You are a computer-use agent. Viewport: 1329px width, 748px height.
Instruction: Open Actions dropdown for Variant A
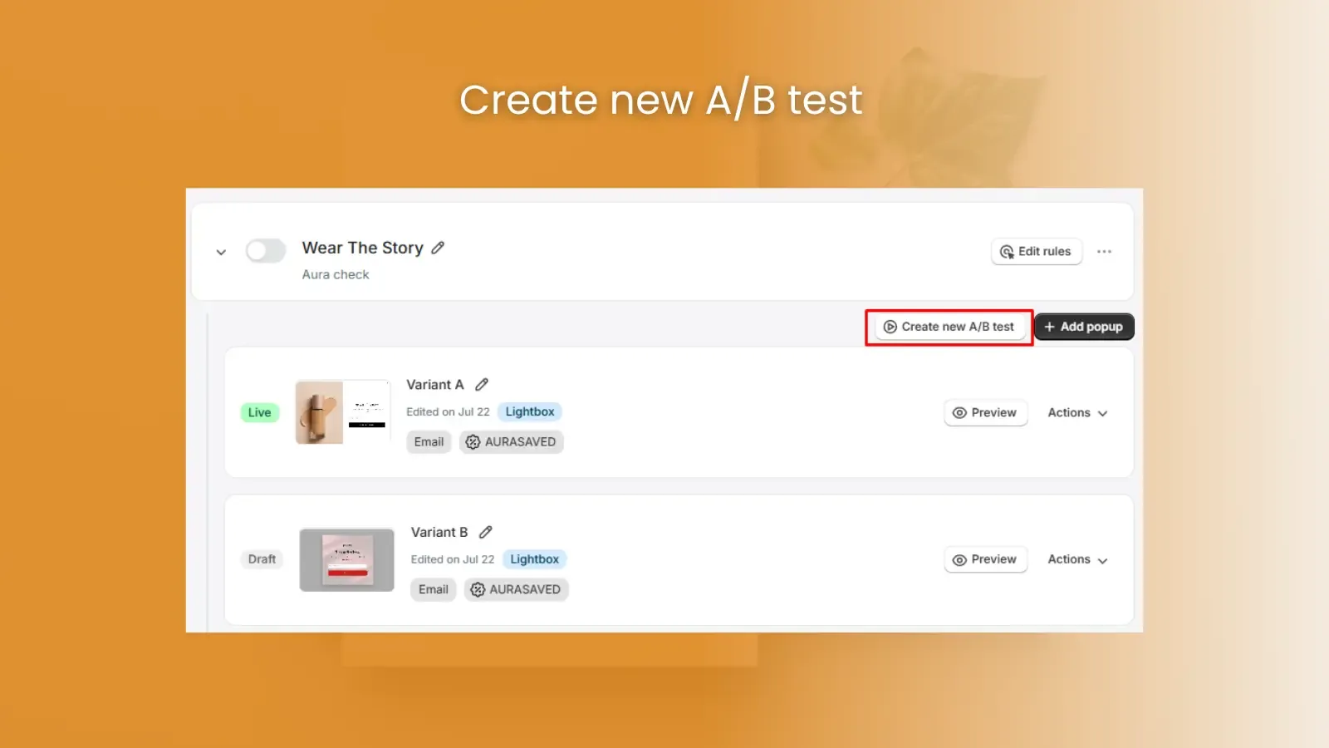pos(1077,412)
